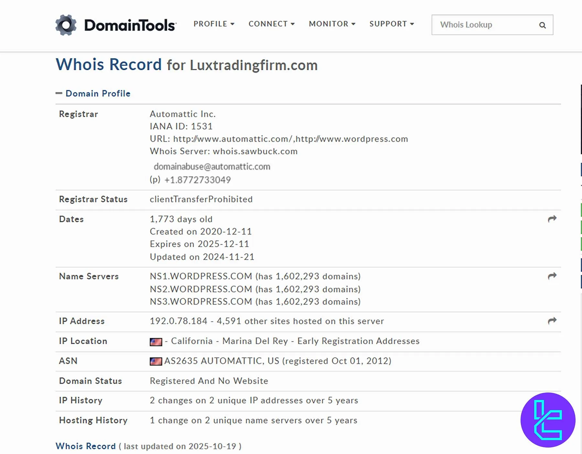Click the DomainTools gear logo icon

pos(66,25)
